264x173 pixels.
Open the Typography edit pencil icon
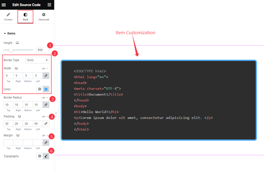tap(46, 156)
